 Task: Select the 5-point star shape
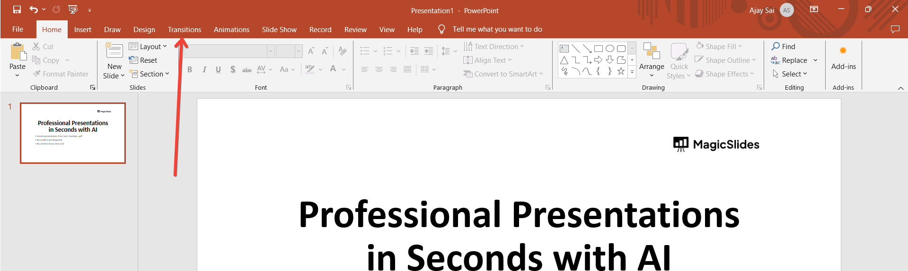tap(621, 71)
